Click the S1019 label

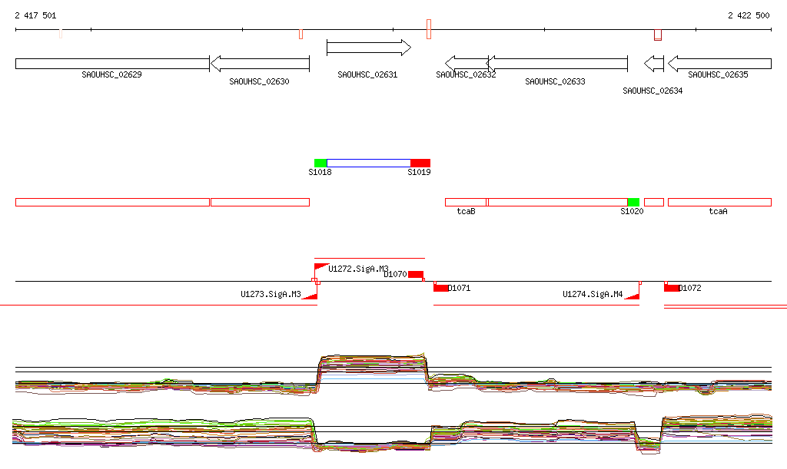pos(419,172)
